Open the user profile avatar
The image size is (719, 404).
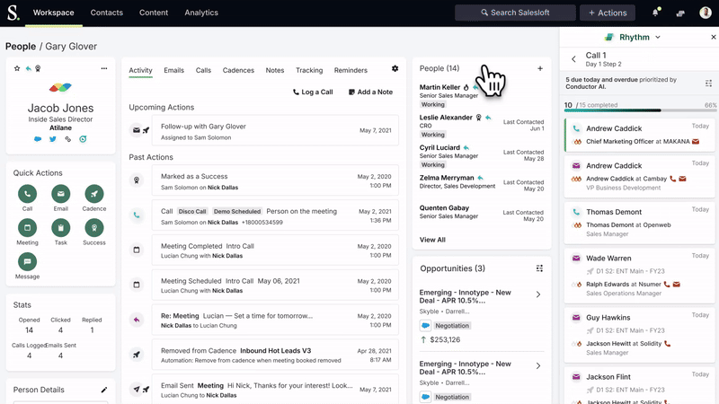(x=706, y=13)
